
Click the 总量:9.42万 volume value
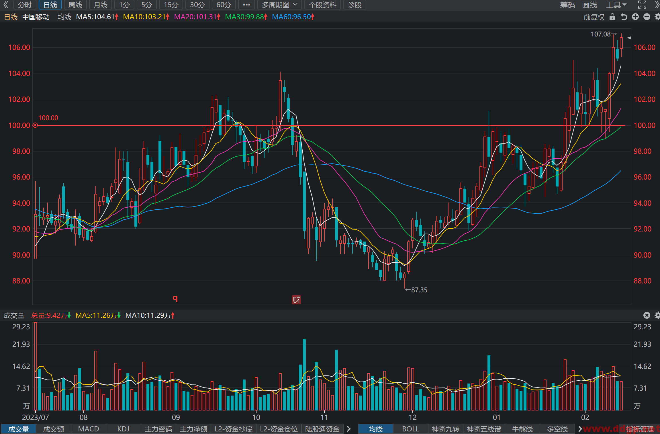[x=51, y=316]
